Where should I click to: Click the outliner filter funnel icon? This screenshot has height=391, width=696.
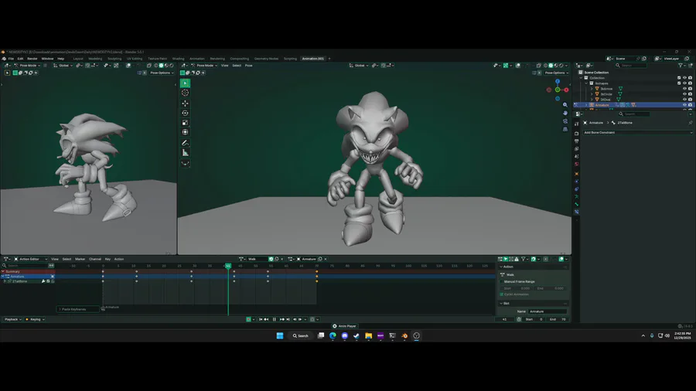pyautogui.click(x=681, y=65)
